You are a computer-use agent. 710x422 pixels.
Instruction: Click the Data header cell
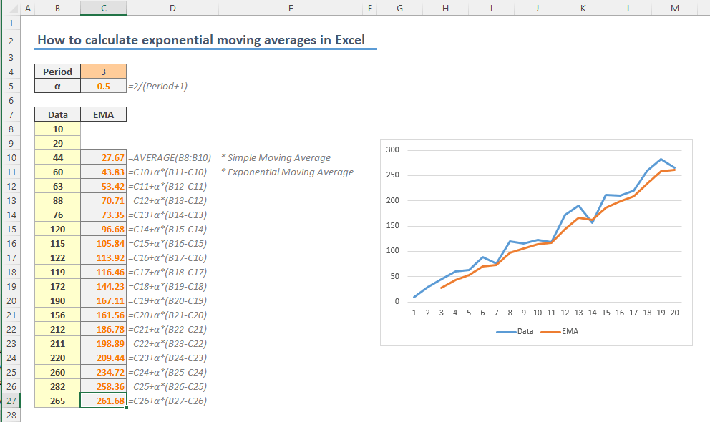pos(57,114)
